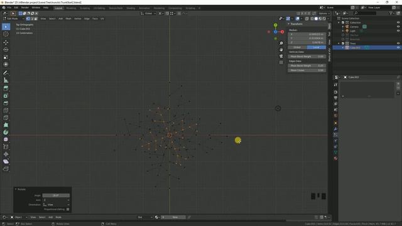Screen dimensions: 402x226
Task: Click the green Y axis gizmo ball
Action: tap(276, 25)
